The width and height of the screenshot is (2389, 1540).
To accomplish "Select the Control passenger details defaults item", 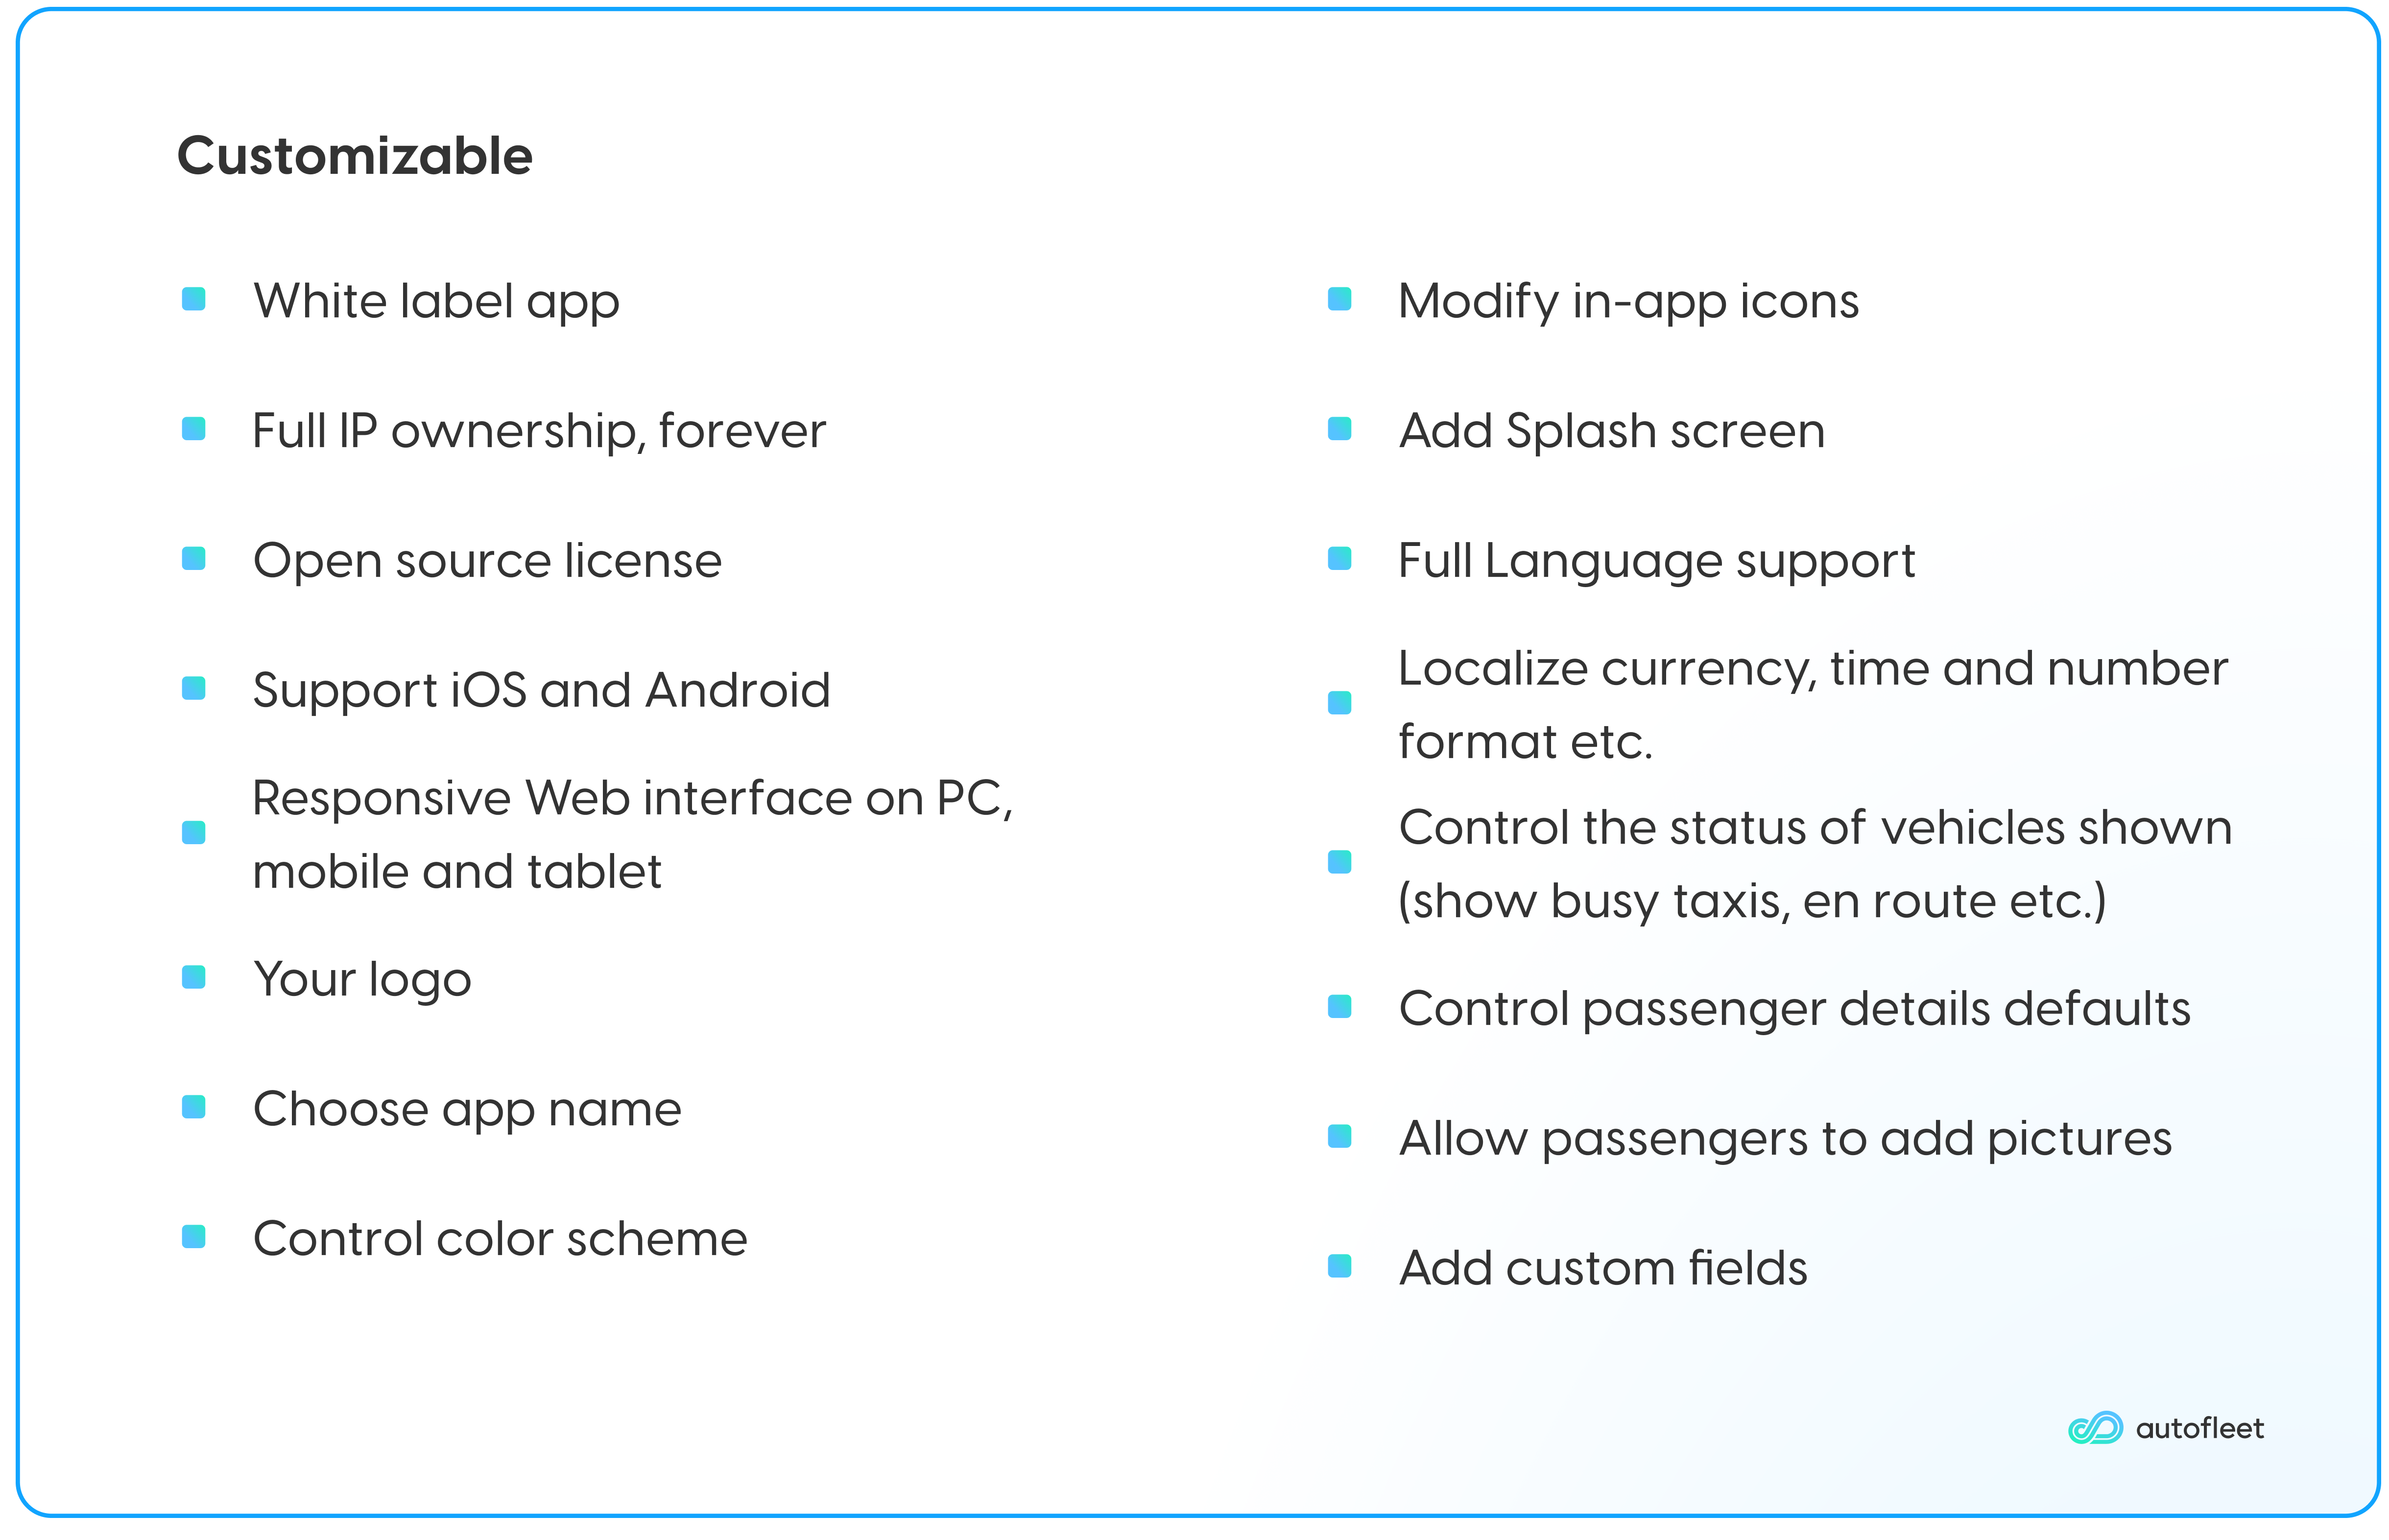I will [x=1794, y=1008].
